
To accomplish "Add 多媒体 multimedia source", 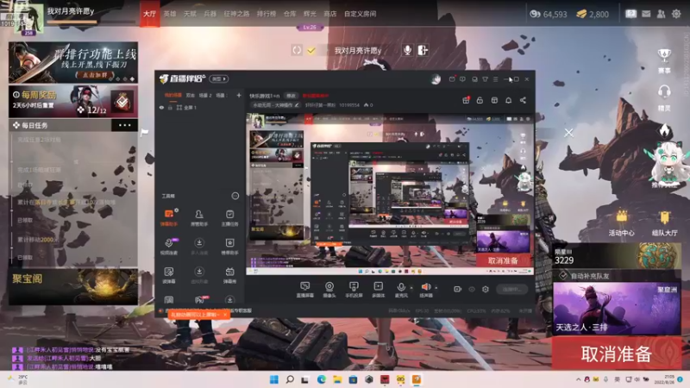I will tap(378, 290).
